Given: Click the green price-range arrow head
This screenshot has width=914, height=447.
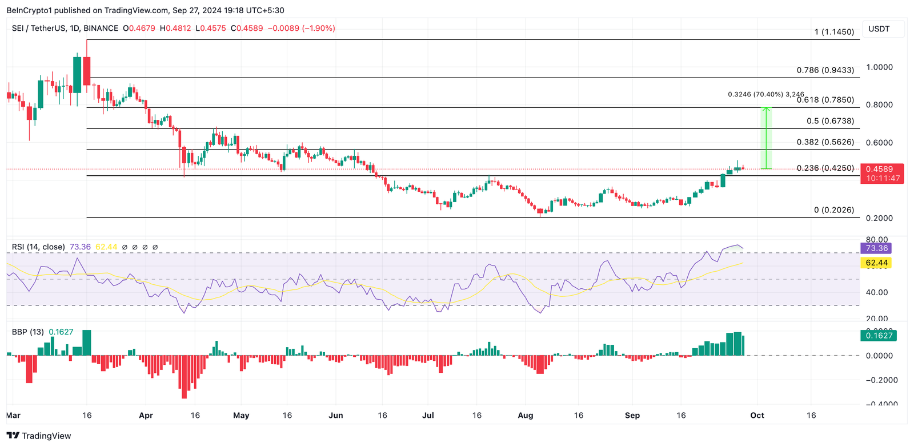Looking at the screenshot, I should pyautogui.click(x=766, y=108).
